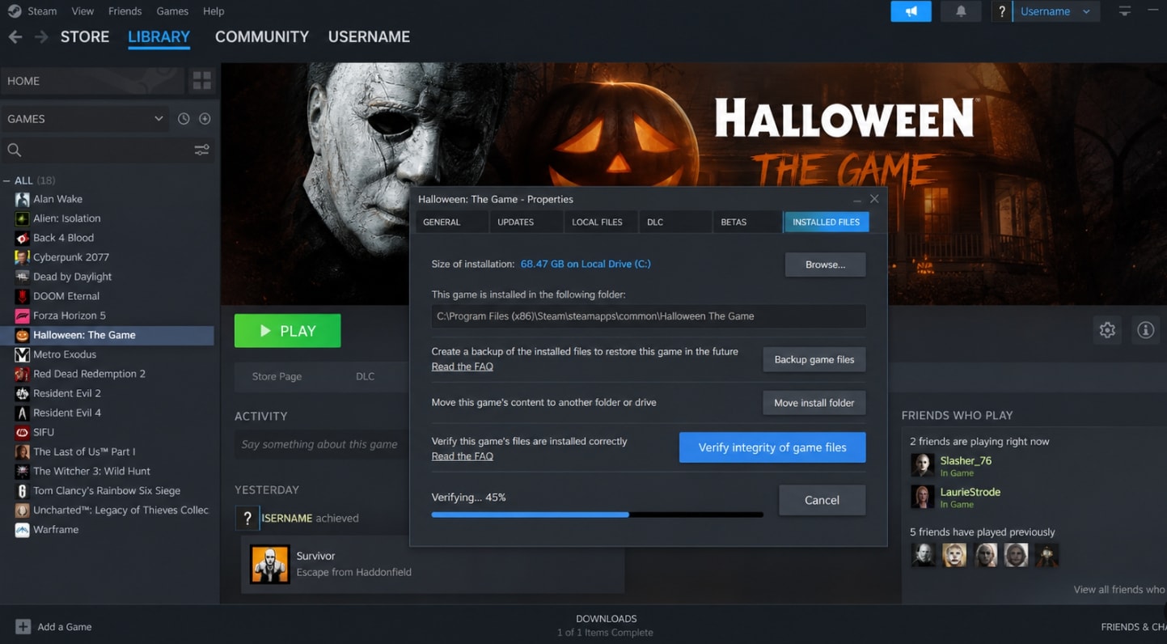Click the Steam logo icon in menu bar
The image size is (1167, 644).
click(15, 11)
